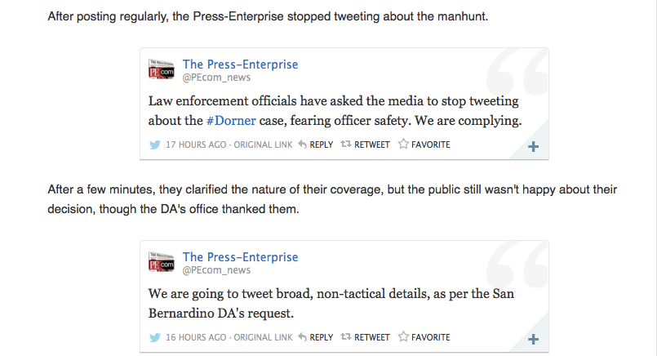This screenshot has width=657, height=356.
Task: Favorite the Dorner case tweet
Action: pos(424,145)
